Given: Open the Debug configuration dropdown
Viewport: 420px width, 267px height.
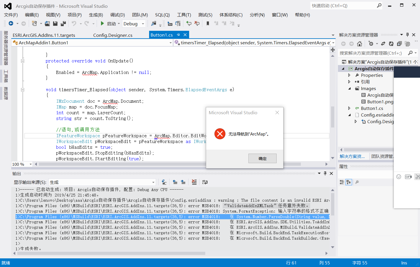Looking at the screenshot, I should coord(143,24).
